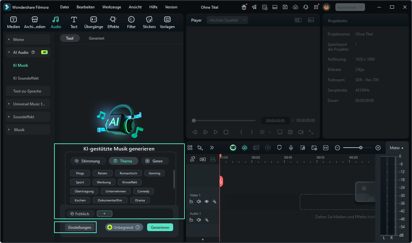
Task: Lock the Video 1 track
Action: point(191,201)
